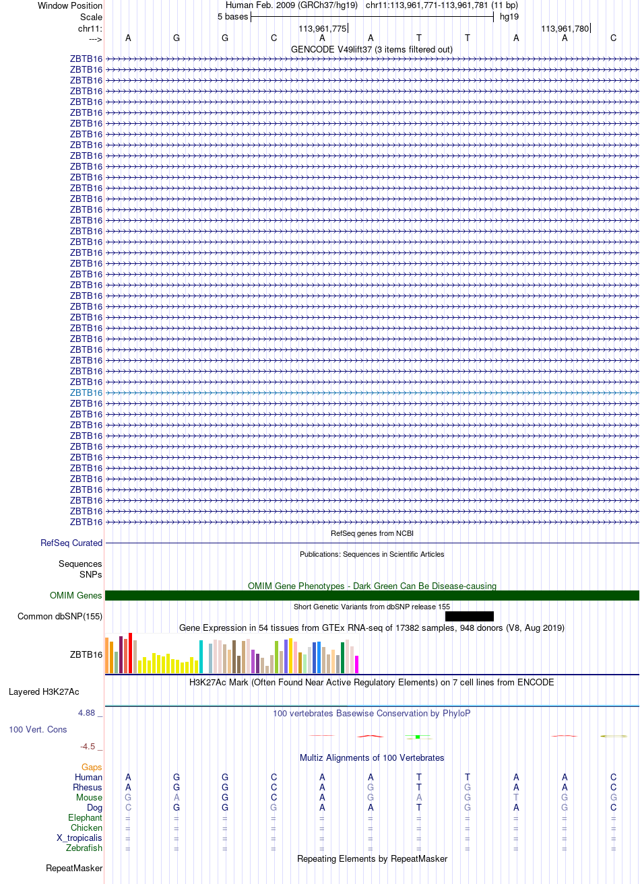Open RefSeq genes from NCBI title

[372, 533]
